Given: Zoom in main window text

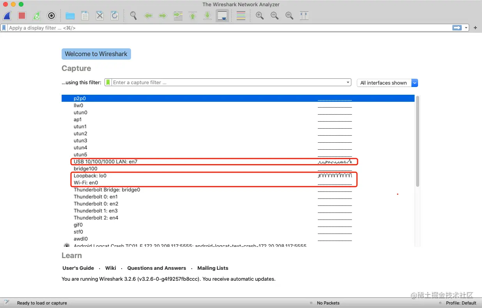Looking at the screenshot, I should click(x=260, y=16).
